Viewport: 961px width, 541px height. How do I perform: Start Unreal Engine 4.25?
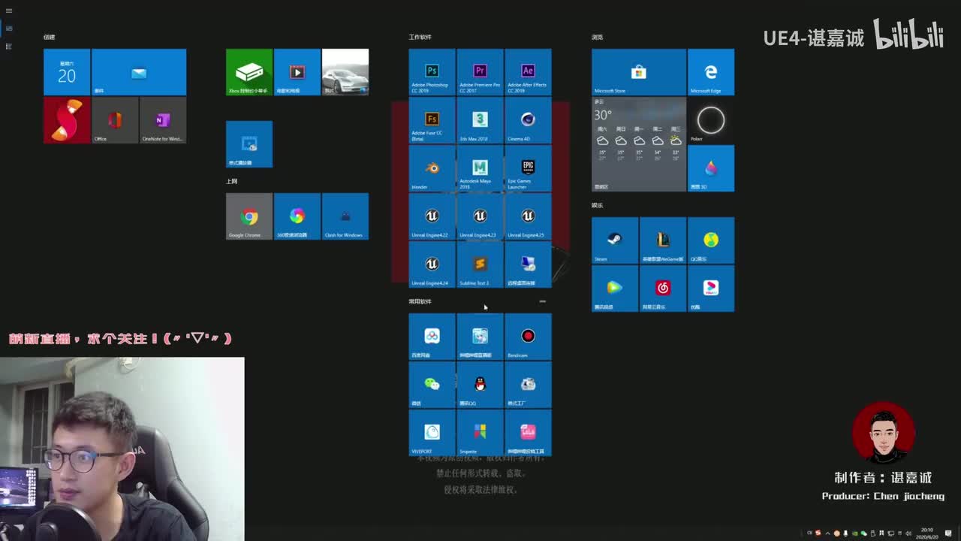pos(528,216)
